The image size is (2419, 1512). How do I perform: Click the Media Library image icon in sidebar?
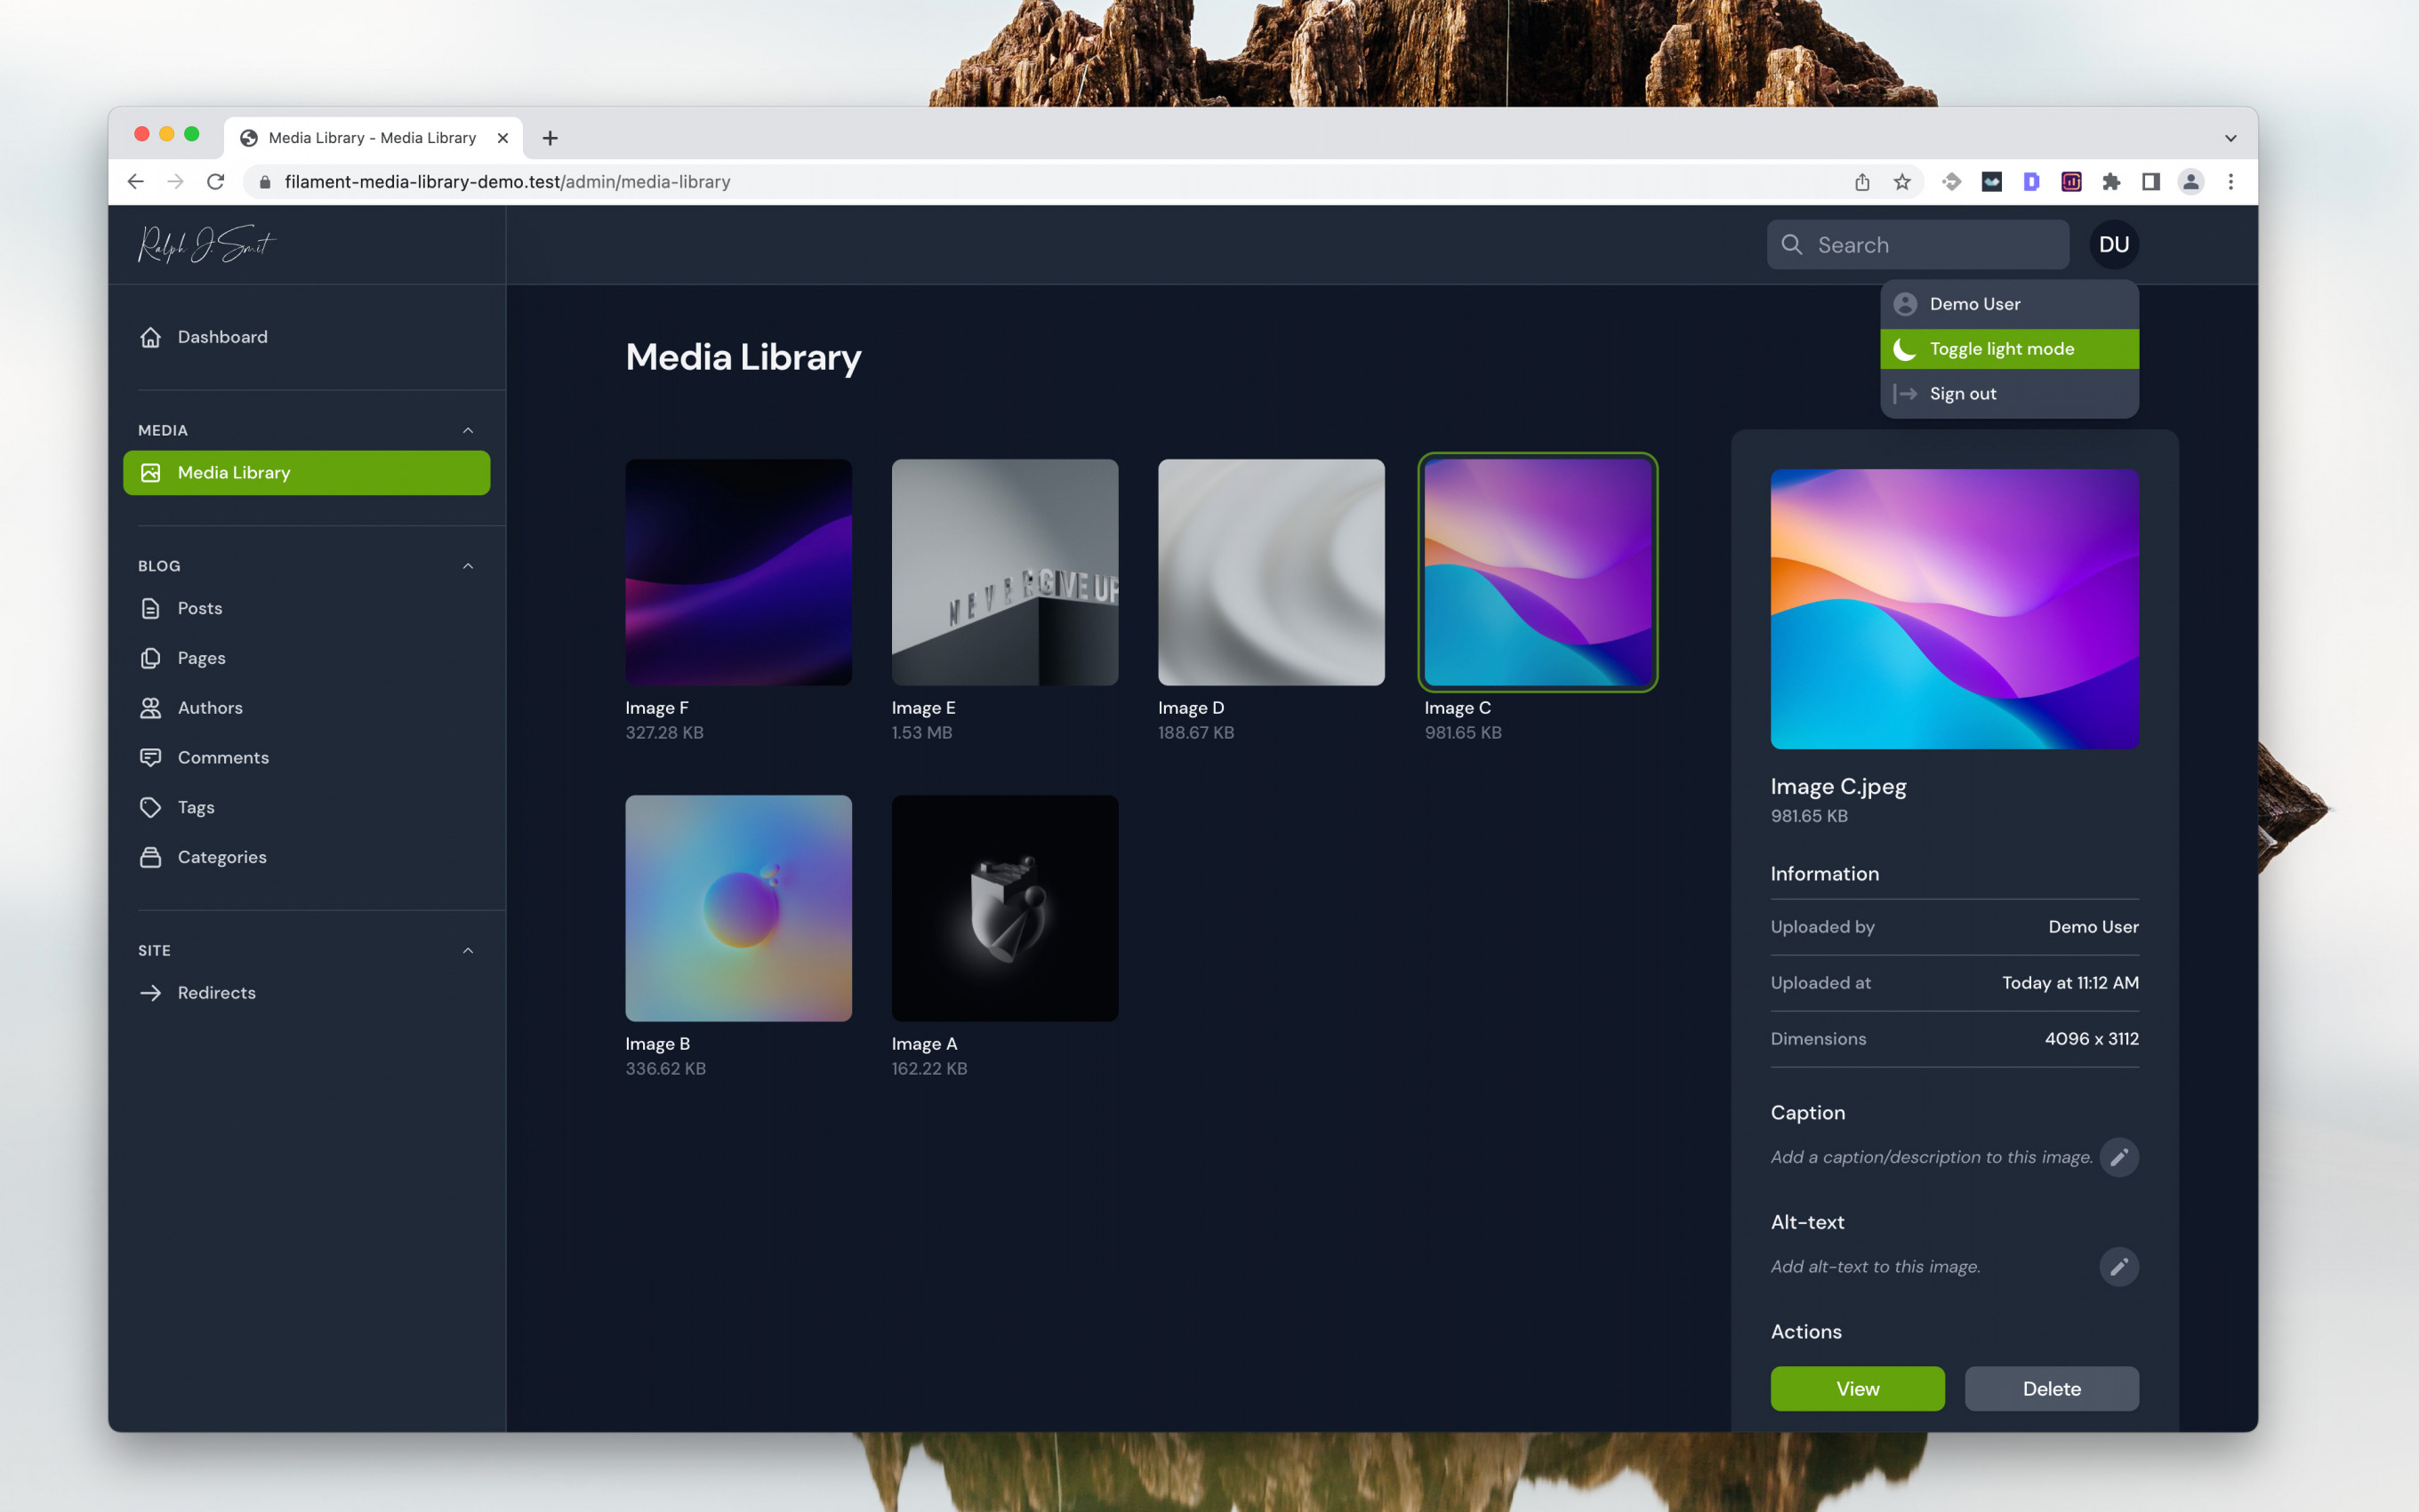point(150,472)
